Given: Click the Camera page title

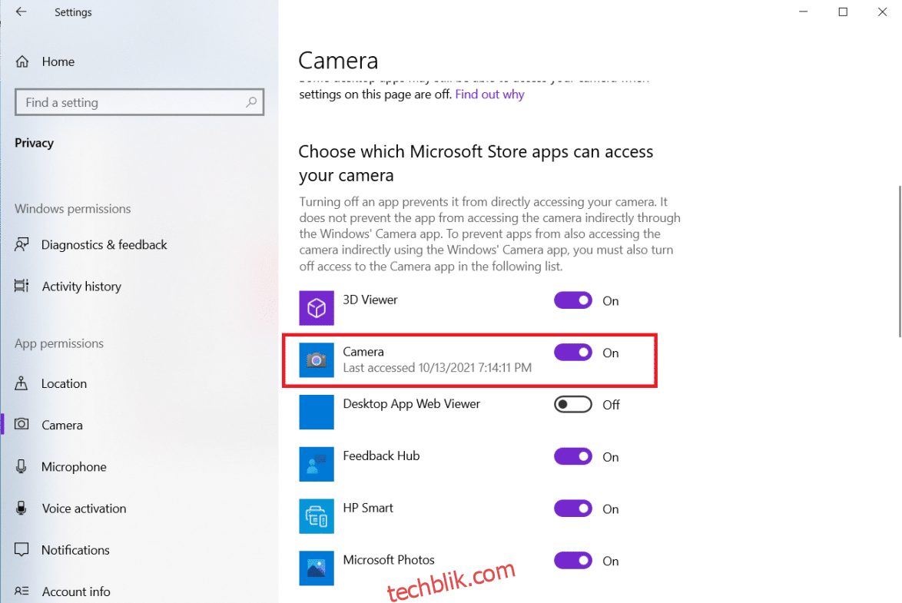Looking at the screenshot, I should (x=338, y=61).
